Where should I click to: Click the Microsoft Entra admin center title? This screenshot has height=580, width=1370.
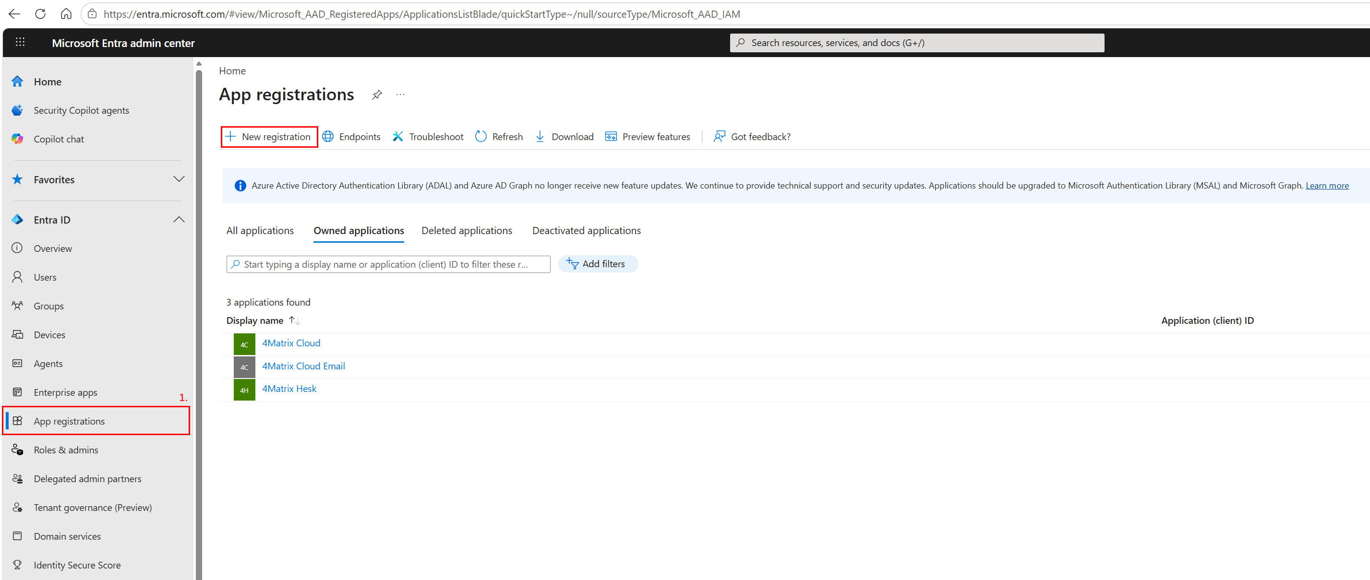click(x=123, y=43)
